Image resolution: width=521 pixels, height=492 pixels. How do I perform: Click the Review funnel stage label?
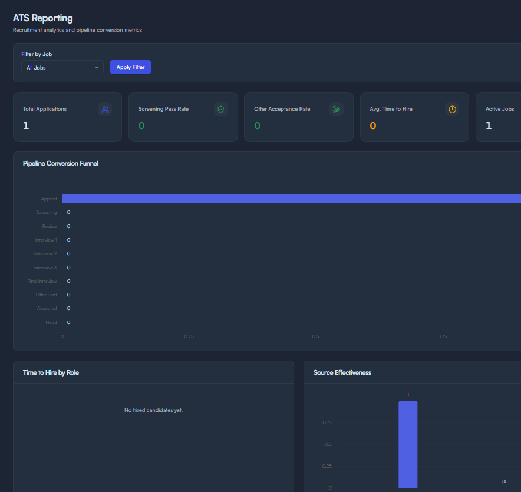50,226
